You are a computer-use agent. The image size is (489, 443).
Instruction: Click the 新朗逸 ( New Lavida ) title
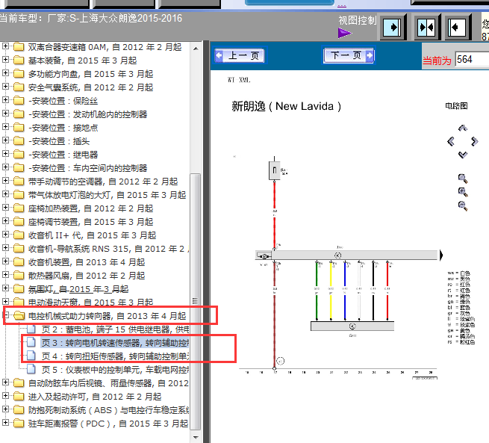tap(286, 106)
